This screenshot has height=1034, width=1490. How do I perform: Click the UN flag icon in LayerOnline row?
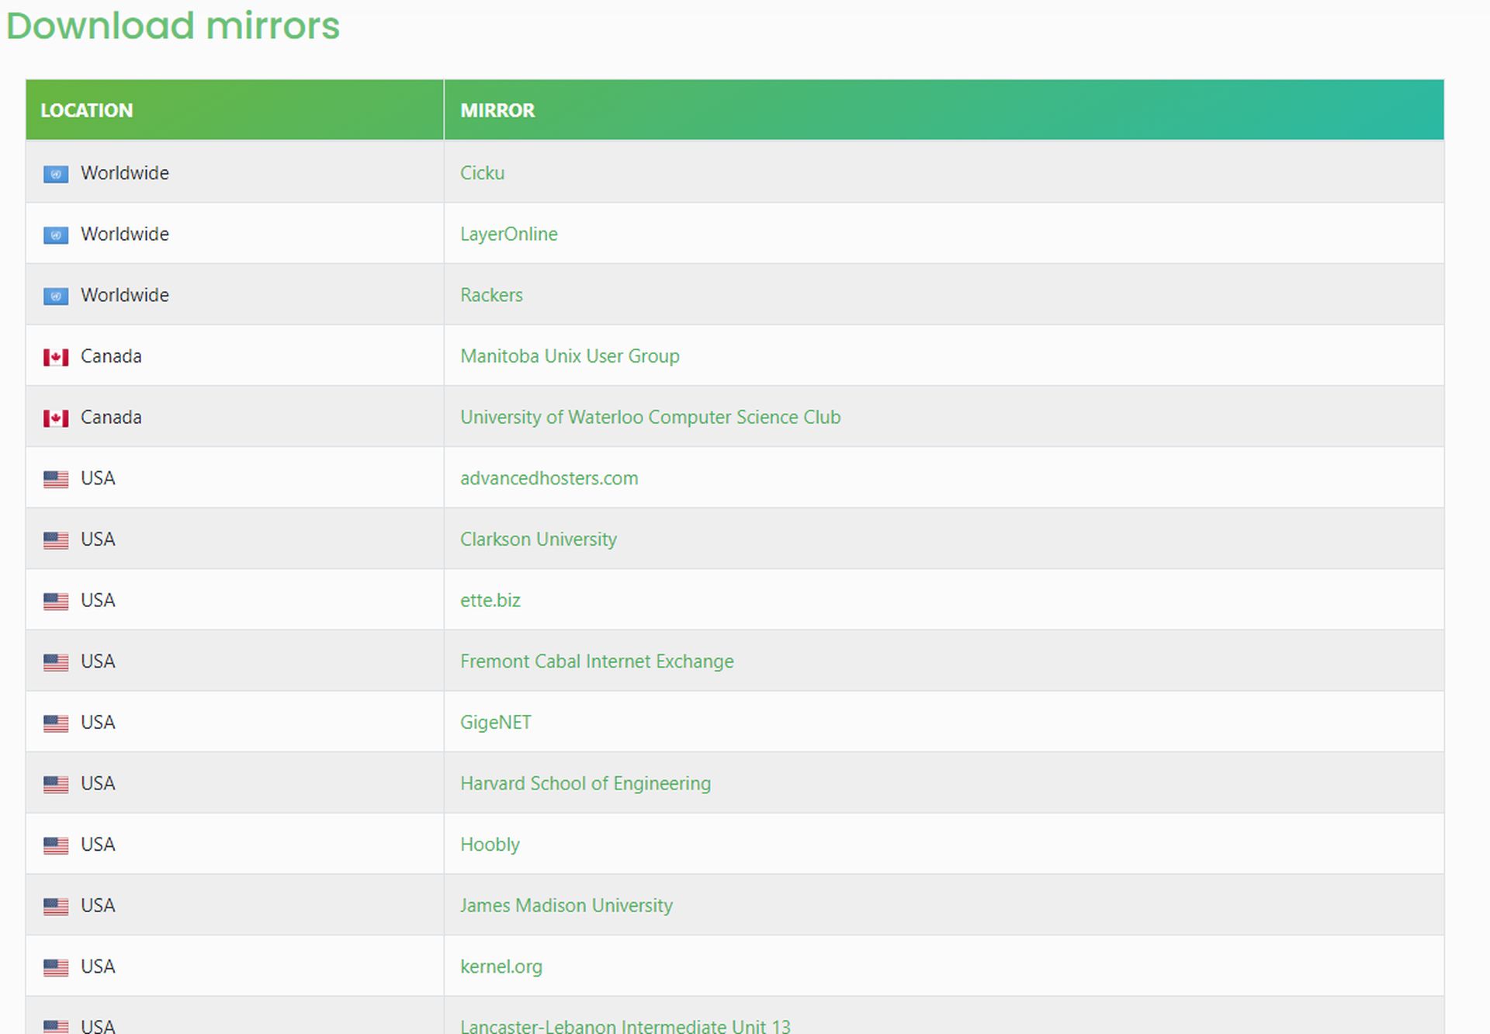56,235
